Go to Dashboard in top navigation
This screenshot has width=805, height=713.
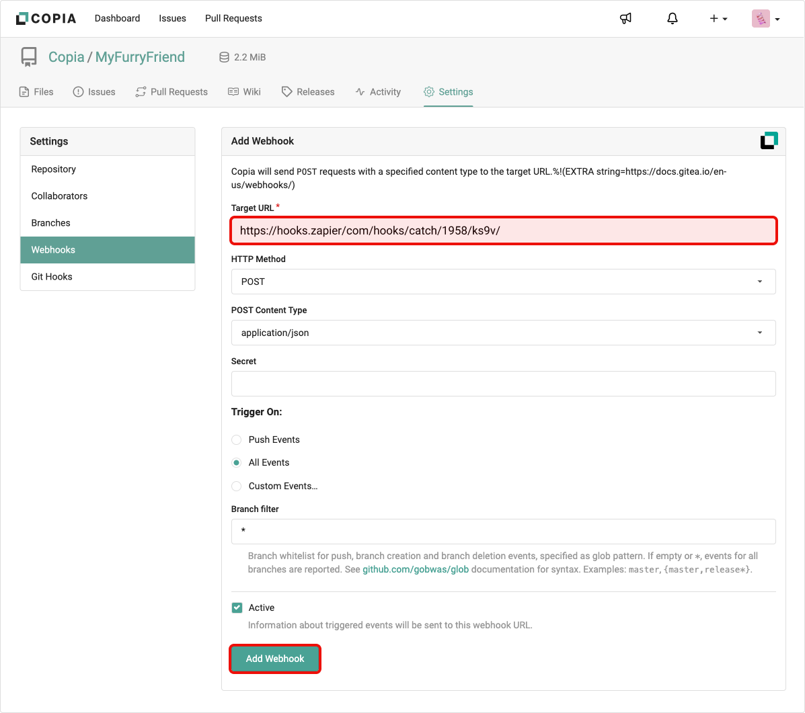click(117, 18)
